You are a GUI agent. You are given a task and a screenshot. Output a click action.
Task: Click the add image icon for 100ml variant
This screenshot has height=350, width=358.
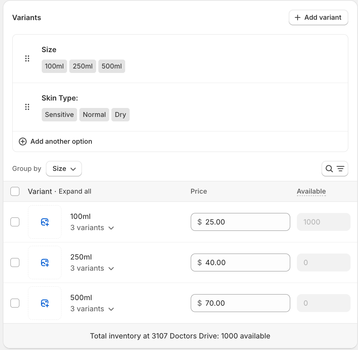(x=45, y=222)
